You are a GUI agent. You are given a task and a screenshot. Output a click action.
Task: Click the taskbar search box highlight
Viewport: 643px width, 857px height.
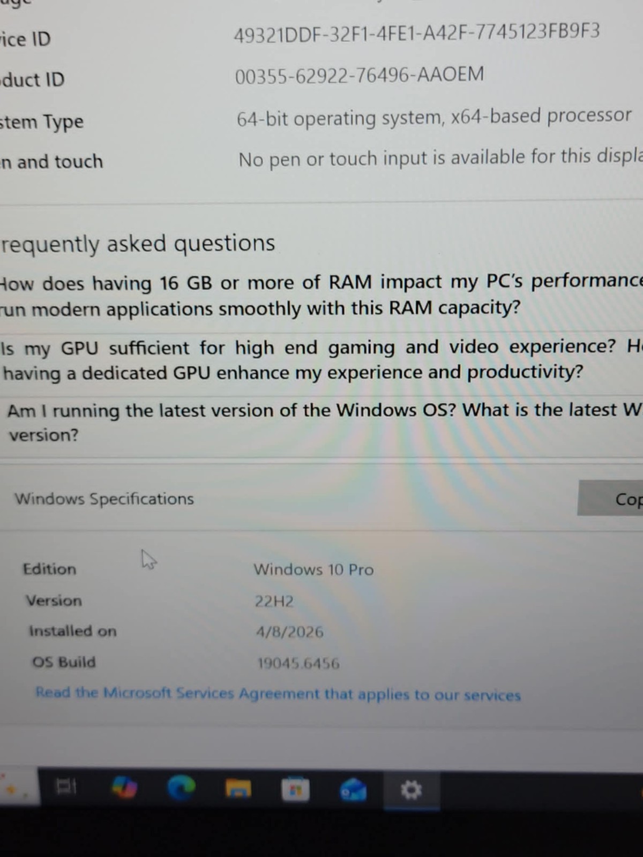(19, 786)
